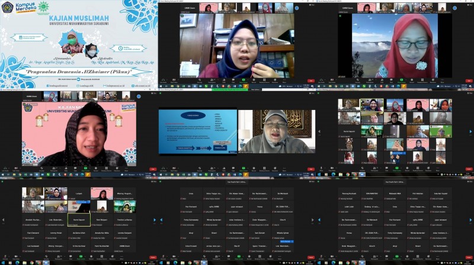The width and height of the screenshot is (474, 265).
Task: Click red End button in red-hijab window
Action: [x=469, y=80]
